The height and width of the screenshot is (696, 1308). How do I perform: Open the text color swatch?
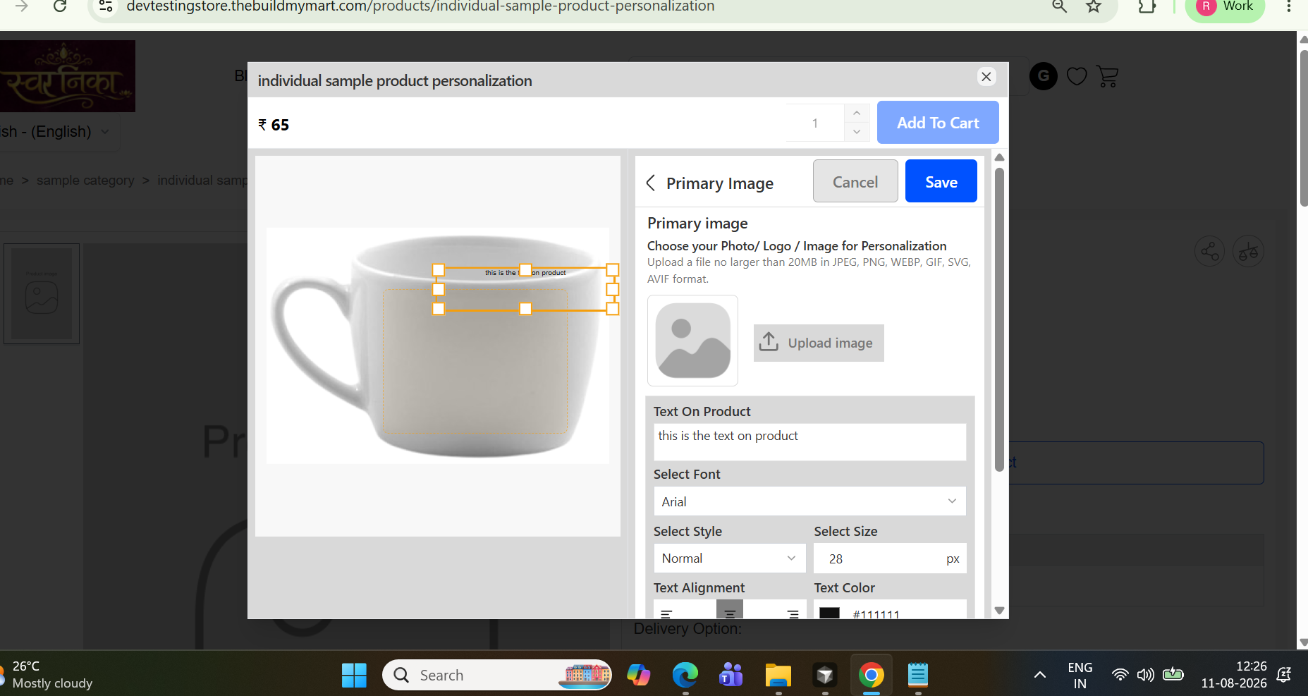[830, 613]
